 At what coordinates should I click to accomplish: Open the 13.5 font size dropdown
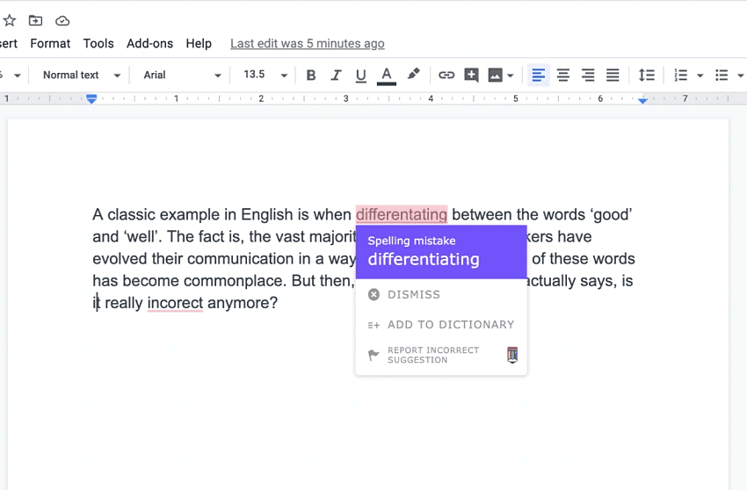point(265,75)
